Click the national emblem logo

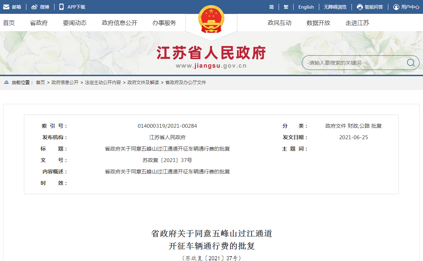point(211,20)
